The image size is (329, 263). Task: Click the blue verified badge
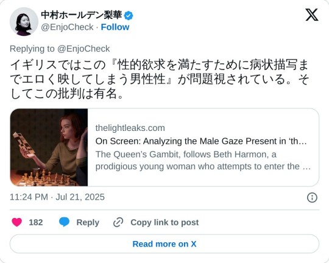pos(129,16)
